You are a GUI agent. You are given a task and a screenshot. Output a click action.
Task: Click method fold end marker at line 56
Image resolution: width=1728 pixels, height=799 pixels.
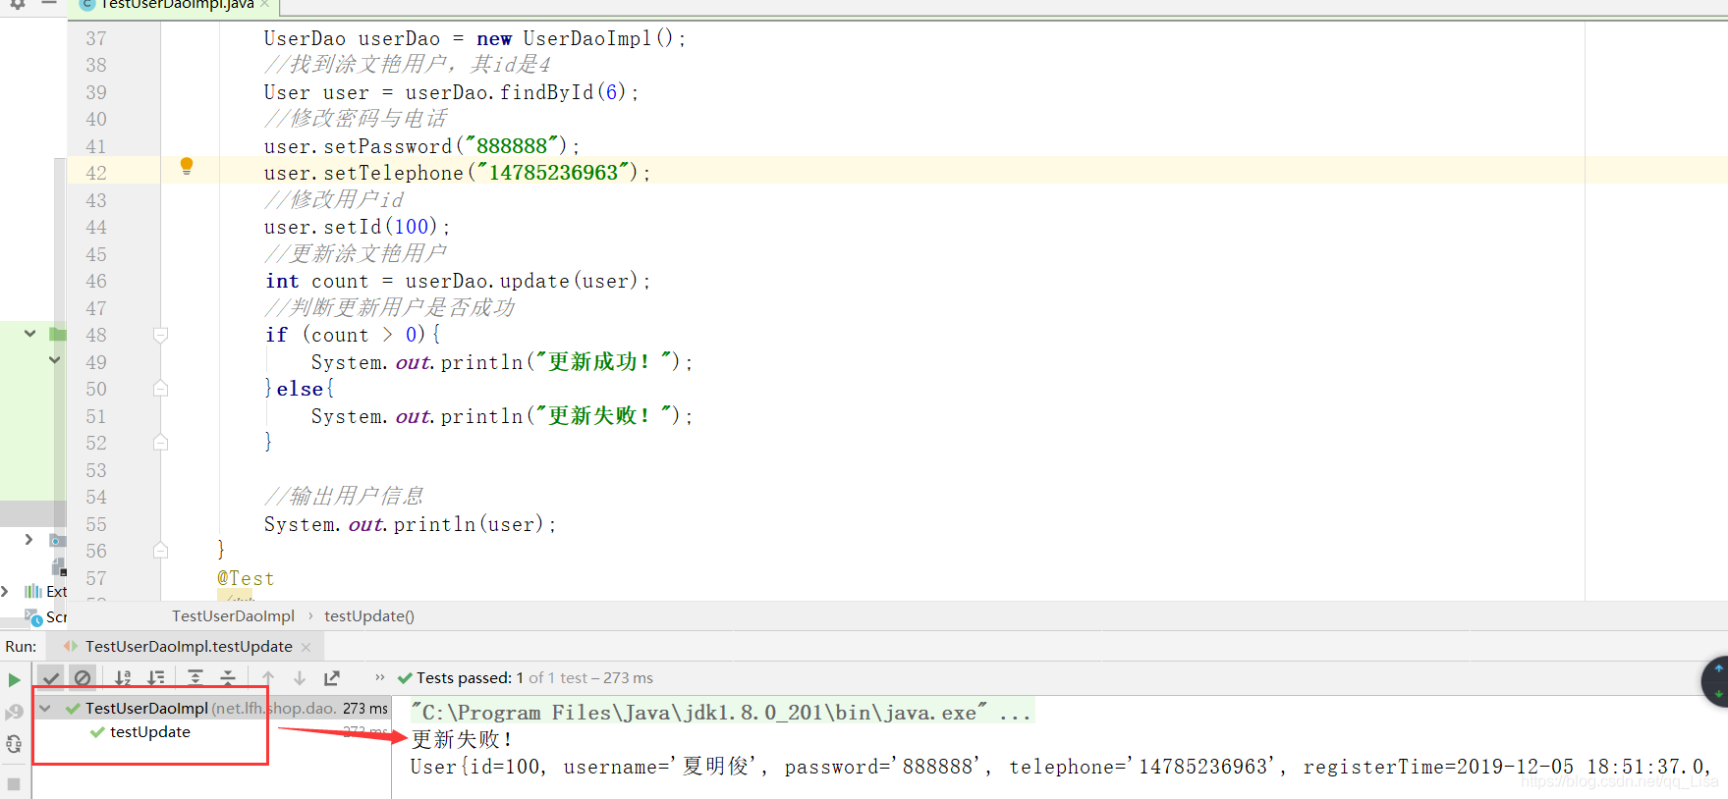161,551
